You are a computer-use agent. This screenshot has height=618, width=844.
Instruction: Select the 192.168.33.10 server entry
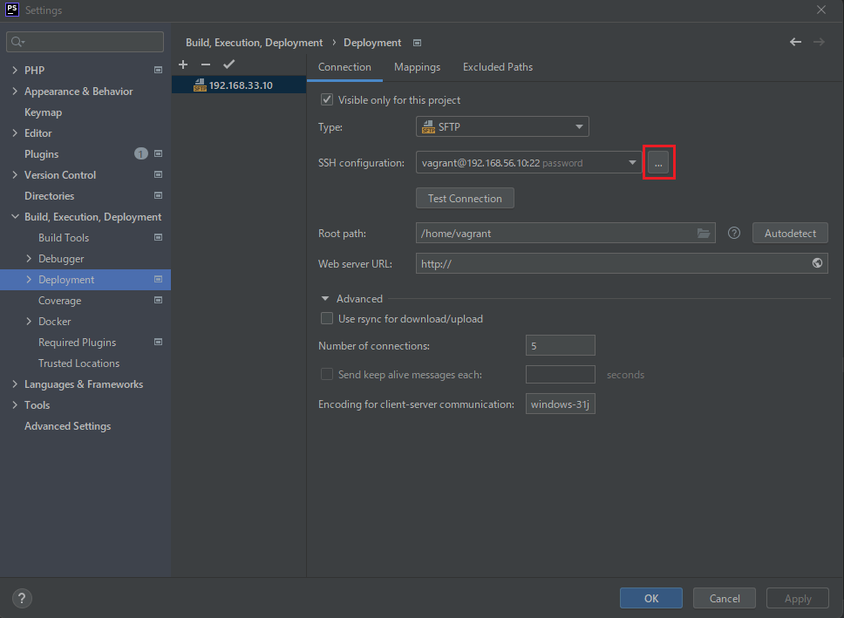pyautogui.click(x=240, y=85)
